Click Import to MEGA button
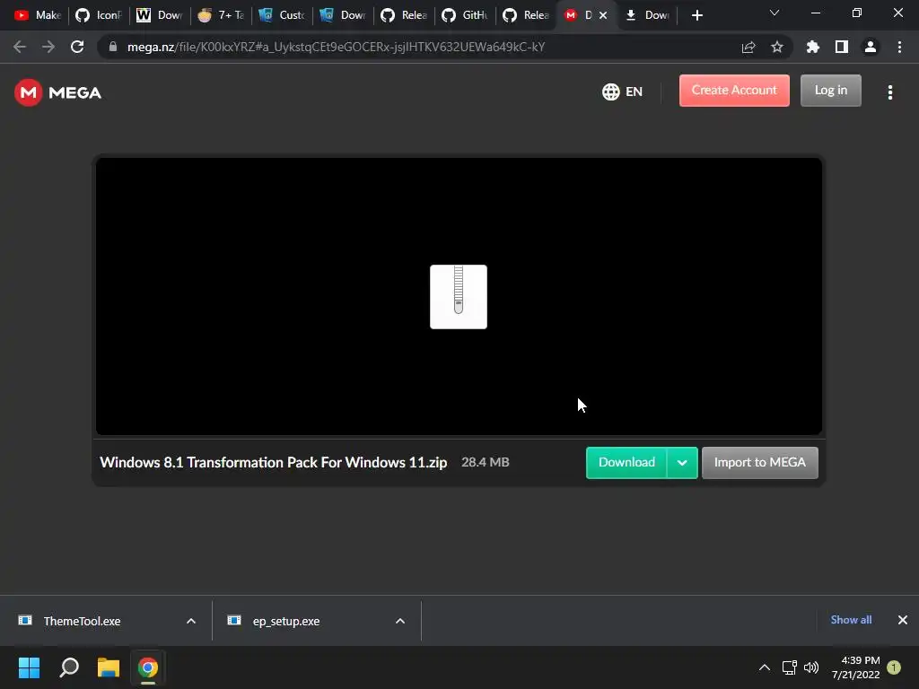The width and height of the screenshot is (919, 689). 759,462
